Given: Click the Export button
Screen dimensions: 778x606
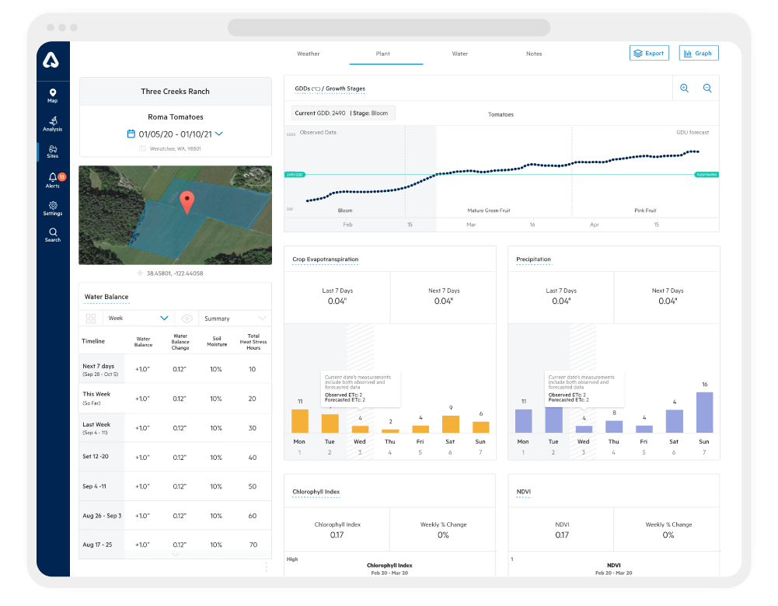Looking at the screenshot, I should pos(649,53).
